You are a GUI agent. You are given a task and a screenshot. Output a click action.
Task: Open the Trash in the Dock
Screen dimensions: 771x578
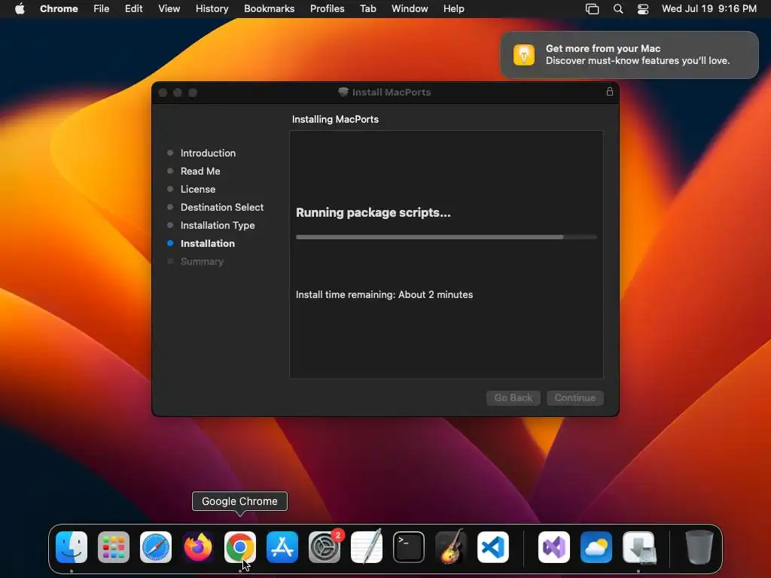(699, 547)
